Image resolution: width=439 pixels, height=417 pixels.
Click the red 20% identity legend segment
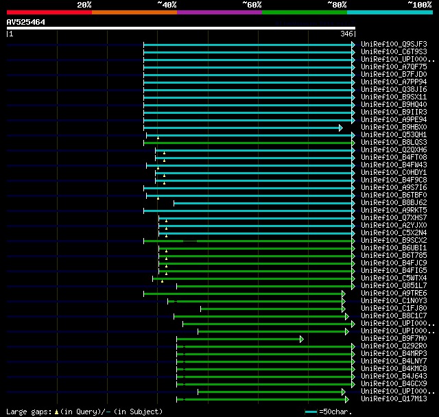[x=49, y=12]
